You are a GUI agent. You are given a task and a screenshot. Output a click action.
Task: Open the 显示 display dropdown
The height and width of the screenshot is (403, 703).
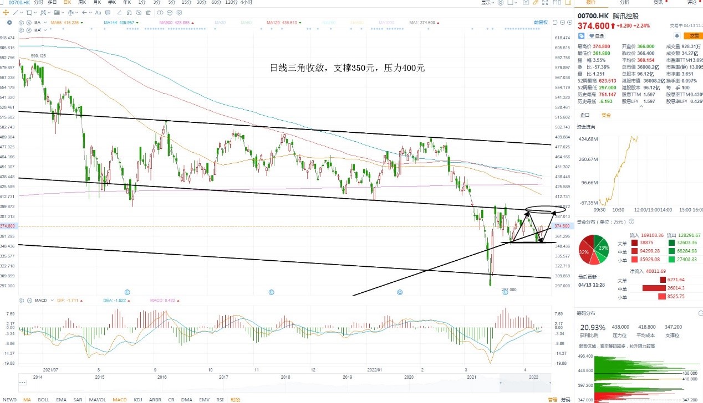pyautogui.click(x=488, y=3)
